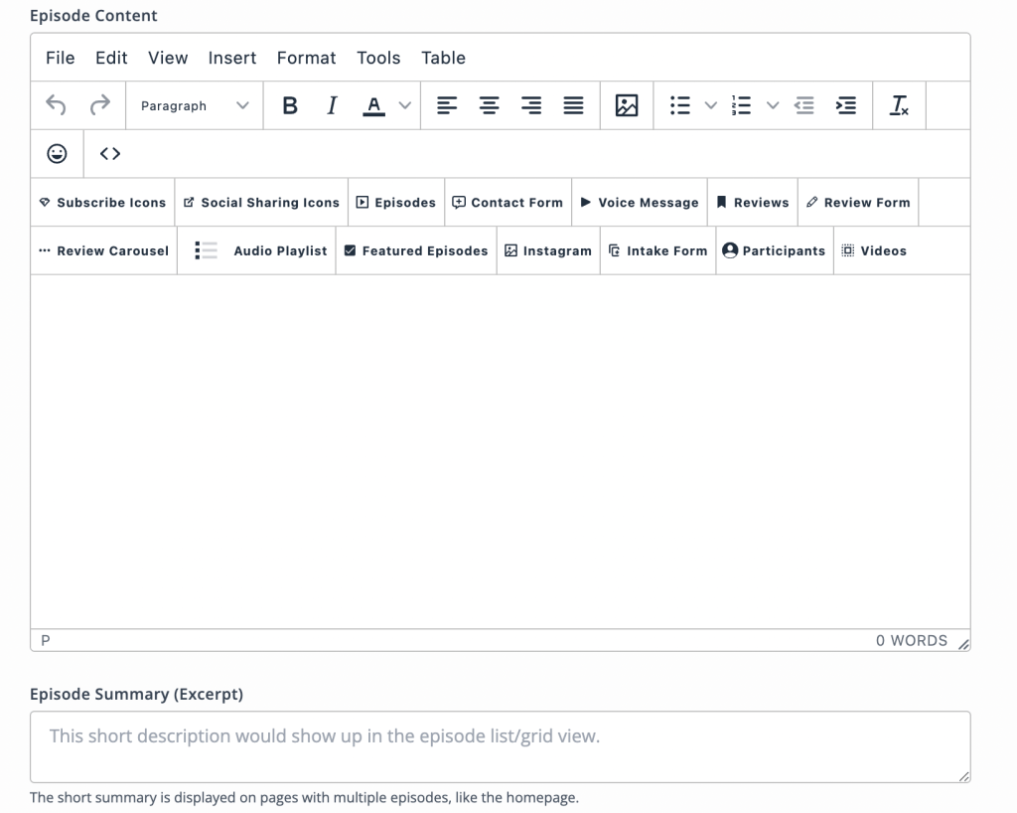The width and height of the screenshot is (1017, 813).
Task: Click the Undo icon
Action: 58,104
